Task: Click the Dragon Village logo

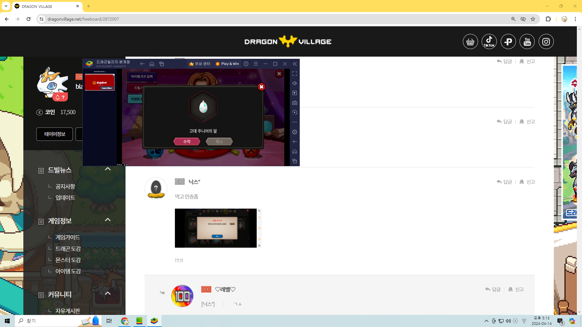Action: pos(288,41)
